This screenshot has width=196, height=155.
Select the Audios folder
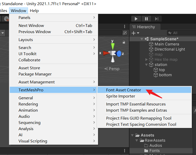(x=156, y=146)
